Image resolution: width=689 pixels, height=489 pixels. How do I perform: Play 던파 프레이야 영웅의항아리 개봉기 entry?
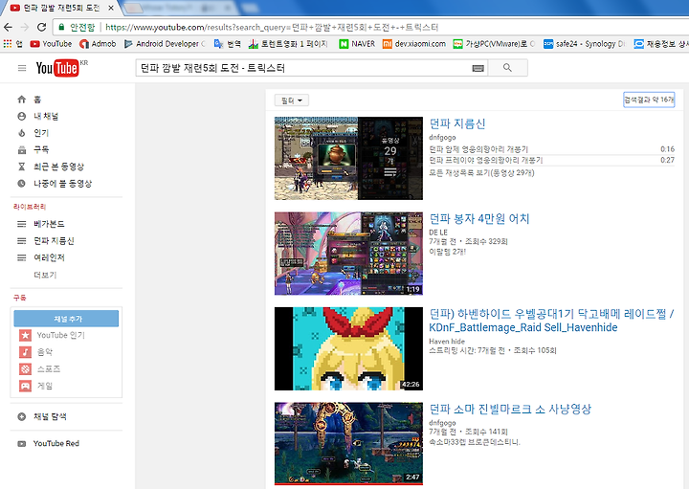coord(486,160)
